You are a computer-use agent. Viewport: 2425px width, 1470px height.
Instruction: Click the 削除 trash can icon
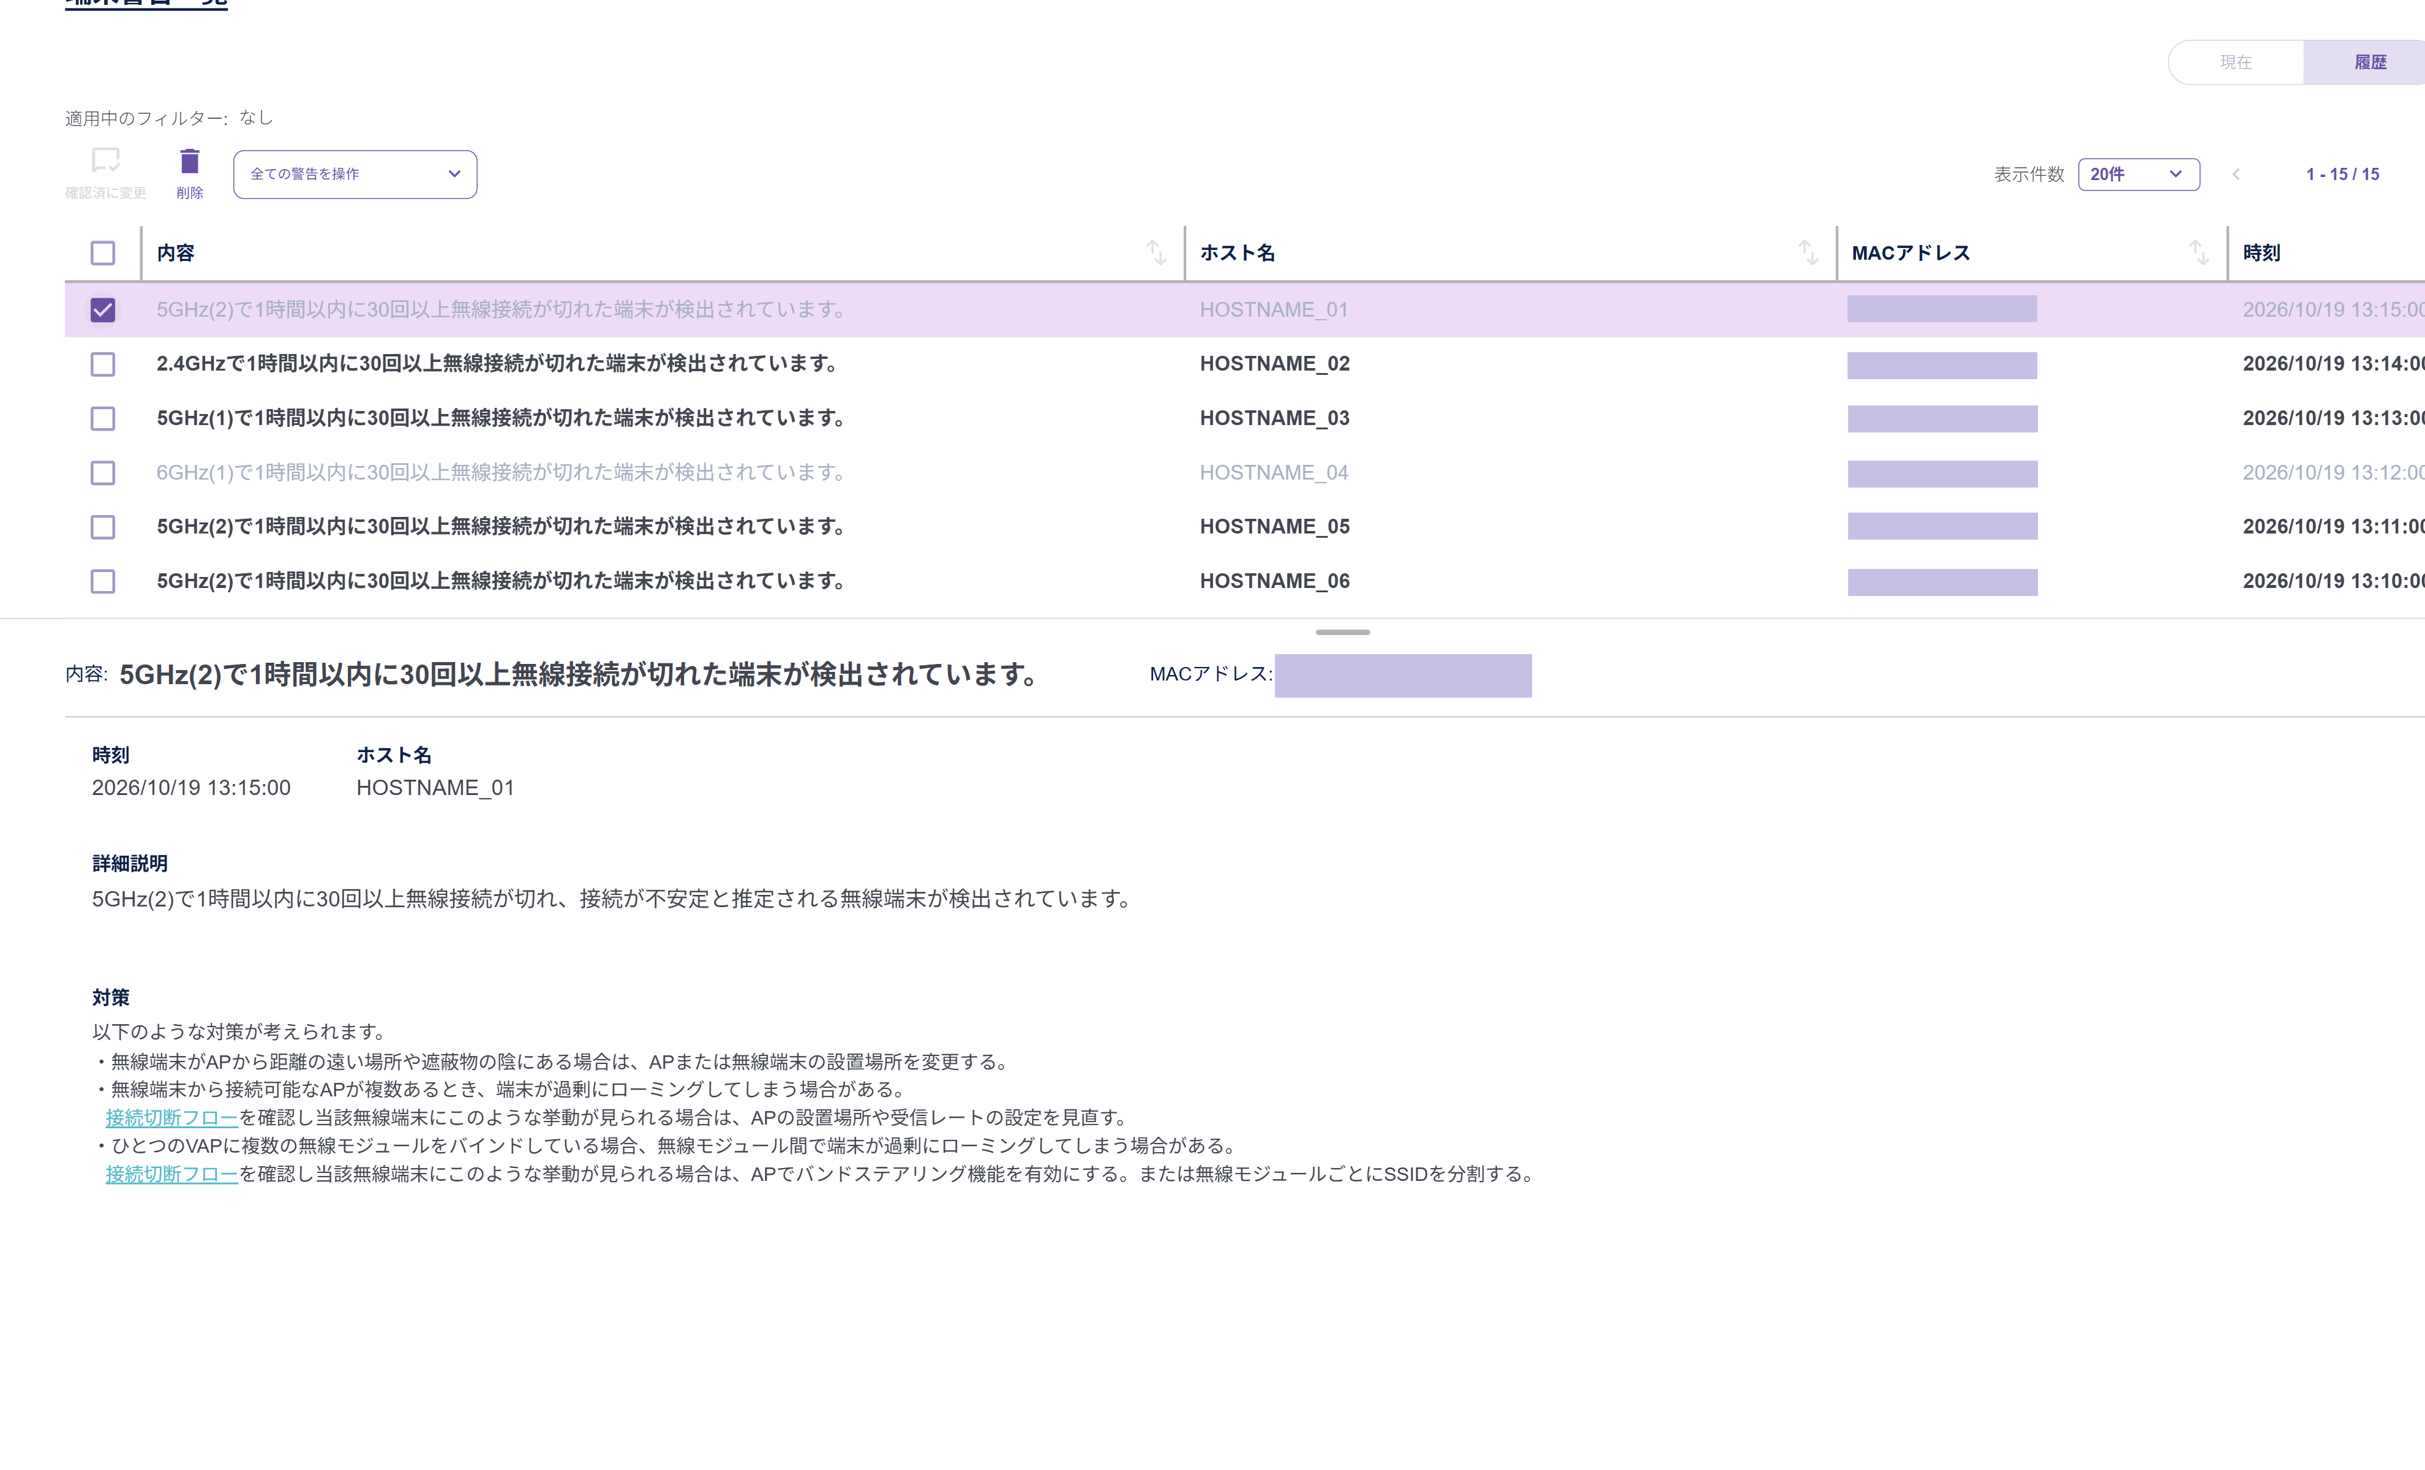pos(190,160)
